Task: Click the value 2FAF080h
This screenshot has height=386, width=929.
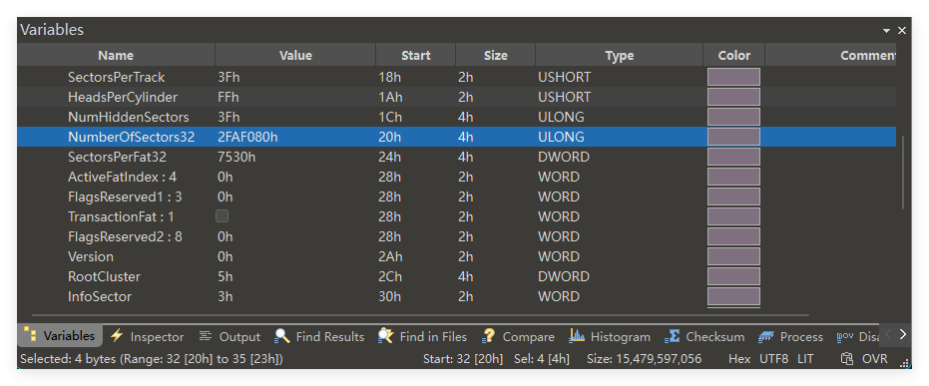Action: tap(247, 137)
